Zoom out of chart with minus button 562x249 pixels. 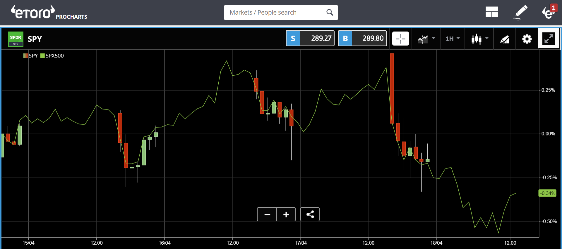(267, 215)
